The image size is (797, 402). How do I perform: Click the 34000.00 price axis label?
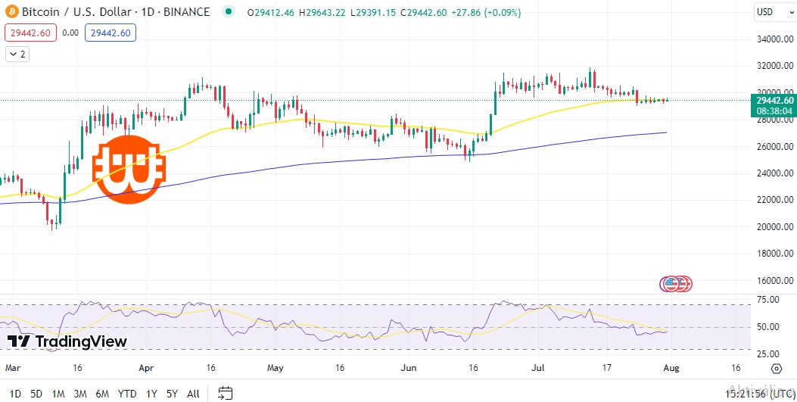pos(774,39)
